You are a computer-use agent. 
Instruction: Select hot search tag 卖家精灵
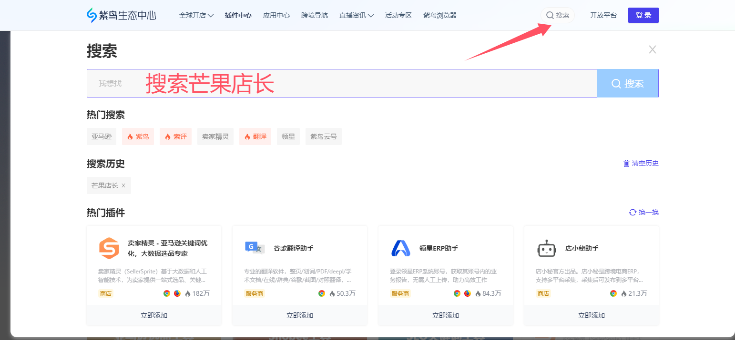(215, 136)
